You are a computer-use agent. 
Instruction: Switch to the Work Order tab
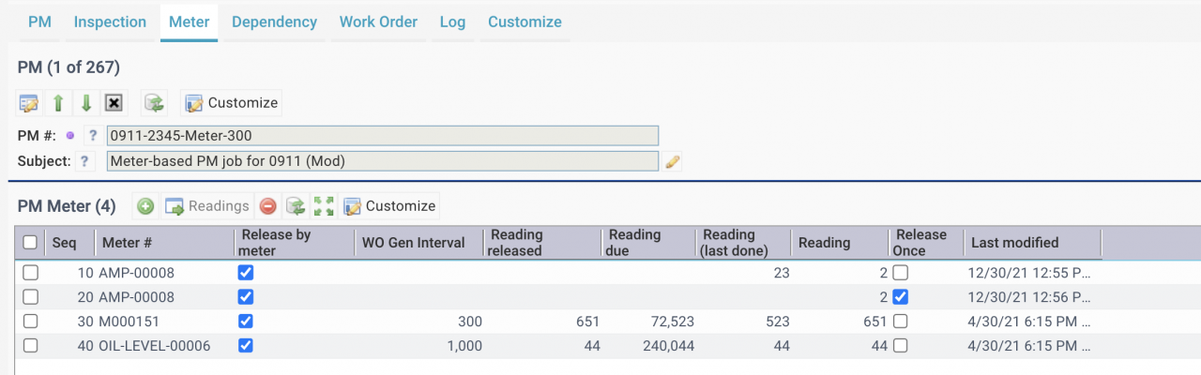click(x=378, y=22)
